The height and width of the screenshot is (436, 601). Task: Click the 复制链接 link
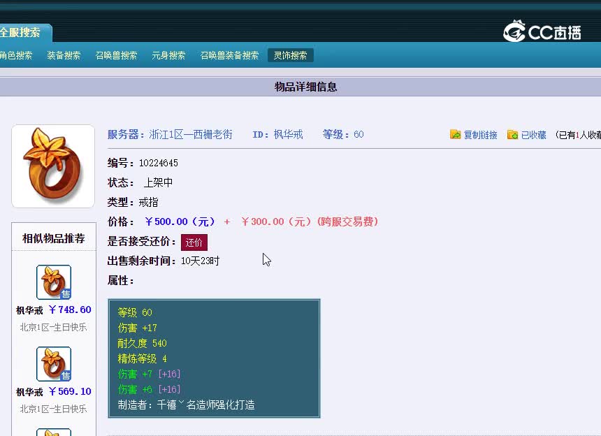480,135
